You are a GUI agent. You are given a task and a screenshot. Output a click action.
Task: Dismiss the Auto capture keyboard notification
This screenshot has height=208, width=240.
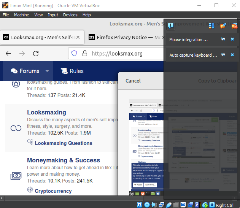232,55
